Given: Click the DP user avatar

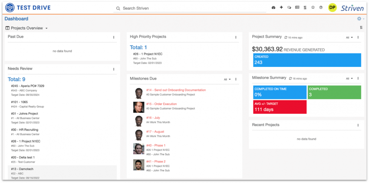Looking at the screenshot, I should [x=332, y=8].
